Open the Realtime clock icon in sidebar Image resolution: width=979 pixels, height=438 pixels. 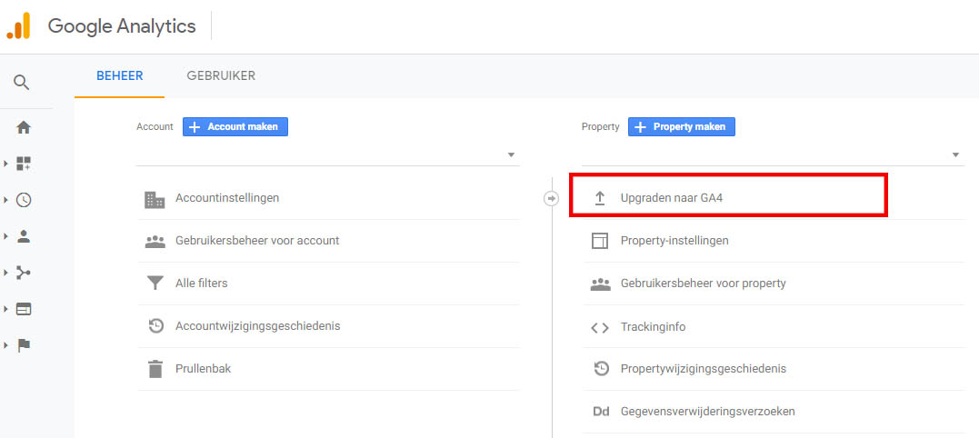(x=24, y=200)
